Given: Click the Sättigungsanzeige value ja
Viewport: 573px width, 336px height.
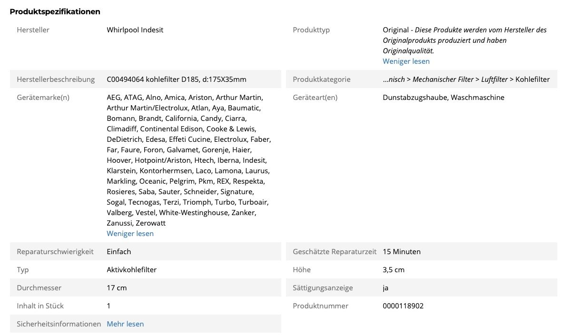Looking at the screenshot, I should [385, 288].
